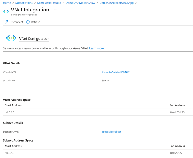Screen dimensions: 193x158
Task: Select the 10.0.2.255 subnet end address
Action: pos(176,153)
